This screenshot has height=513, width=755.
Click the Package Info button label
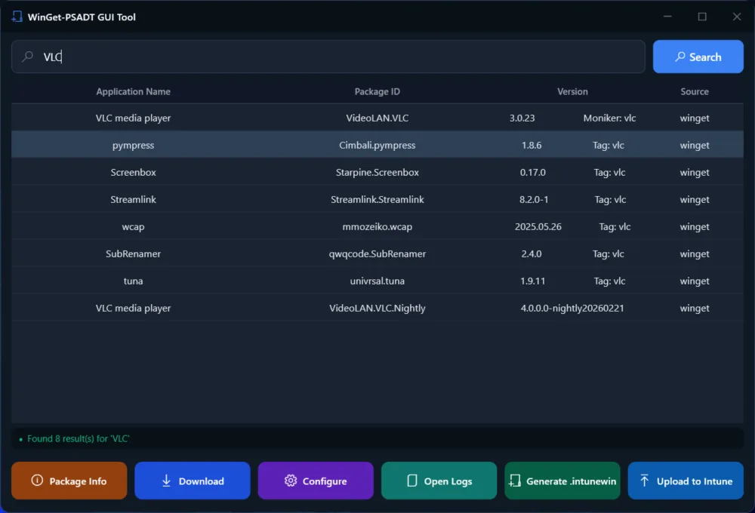[x=78, y=481]
